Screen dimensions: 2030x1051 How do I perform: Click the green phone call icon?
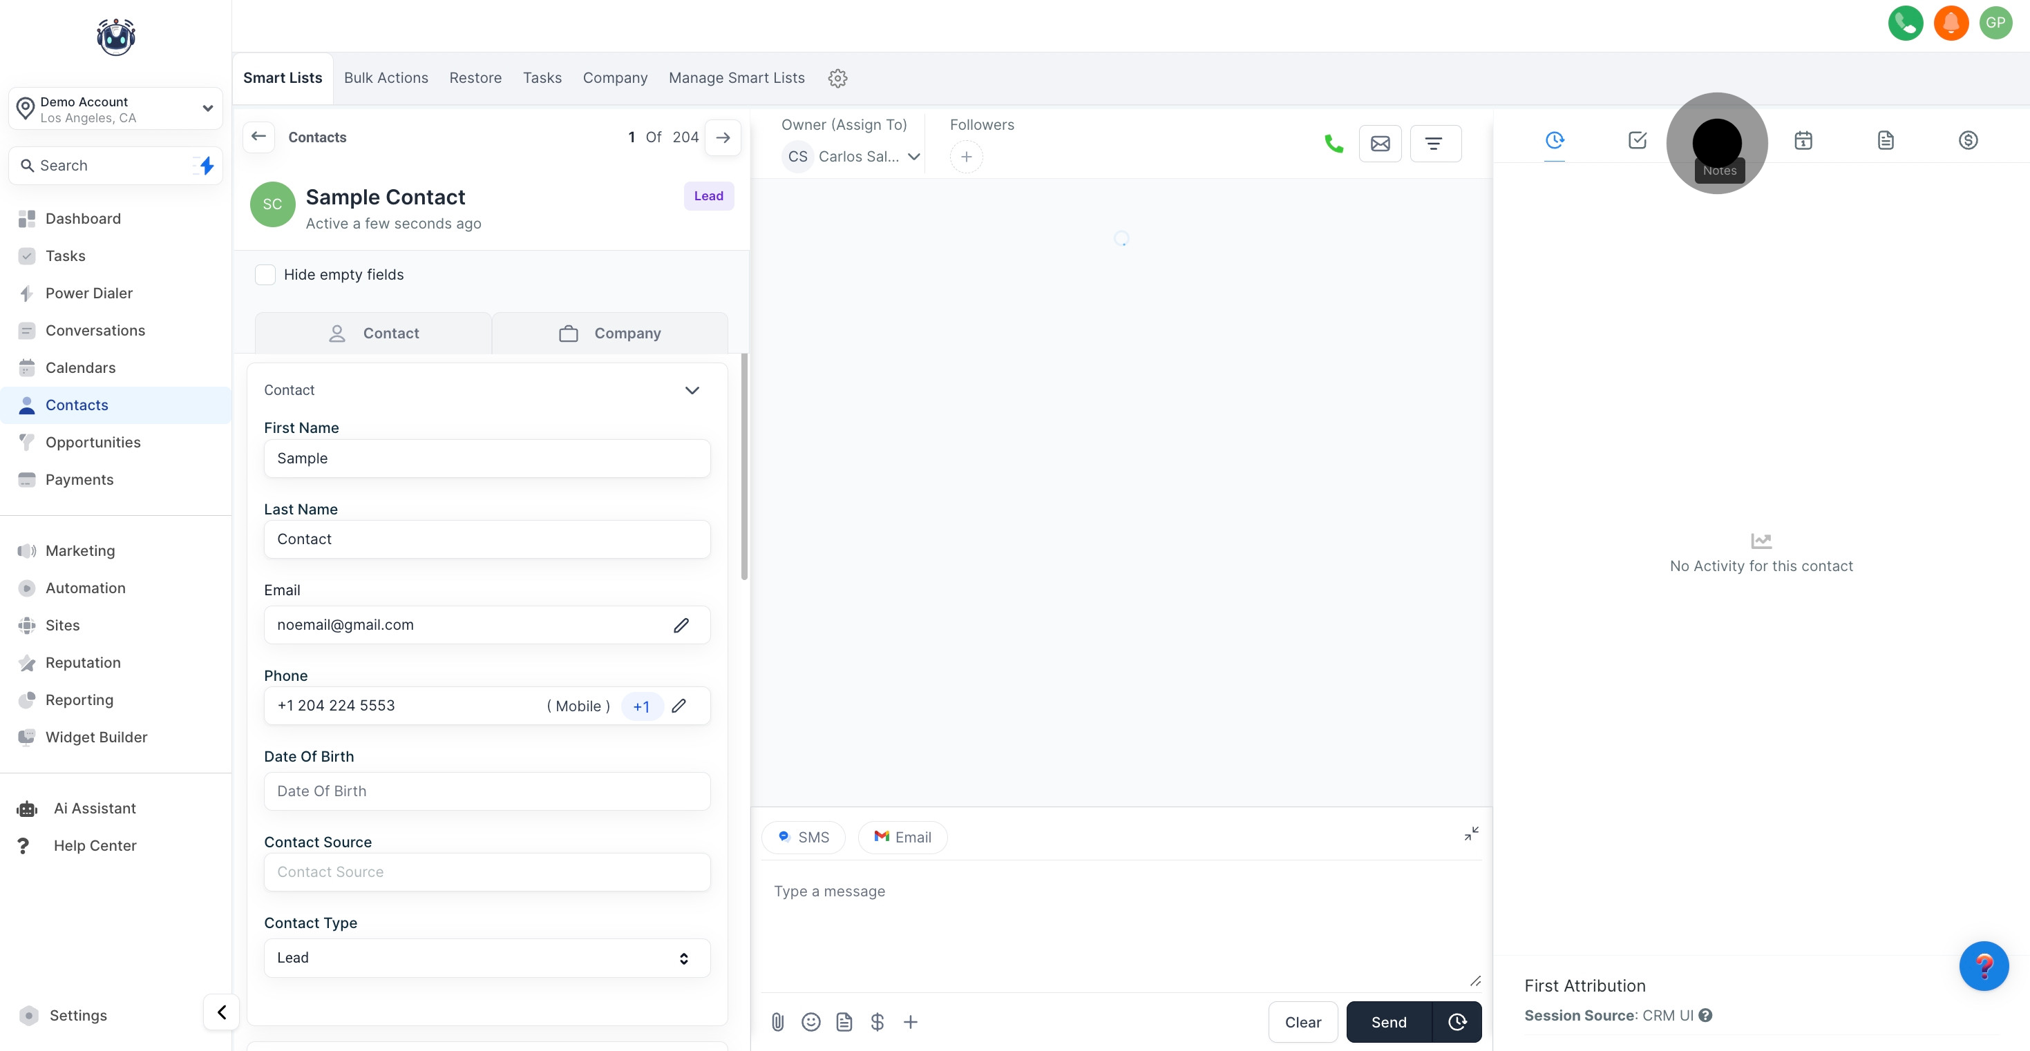[x=1334, y=144]
